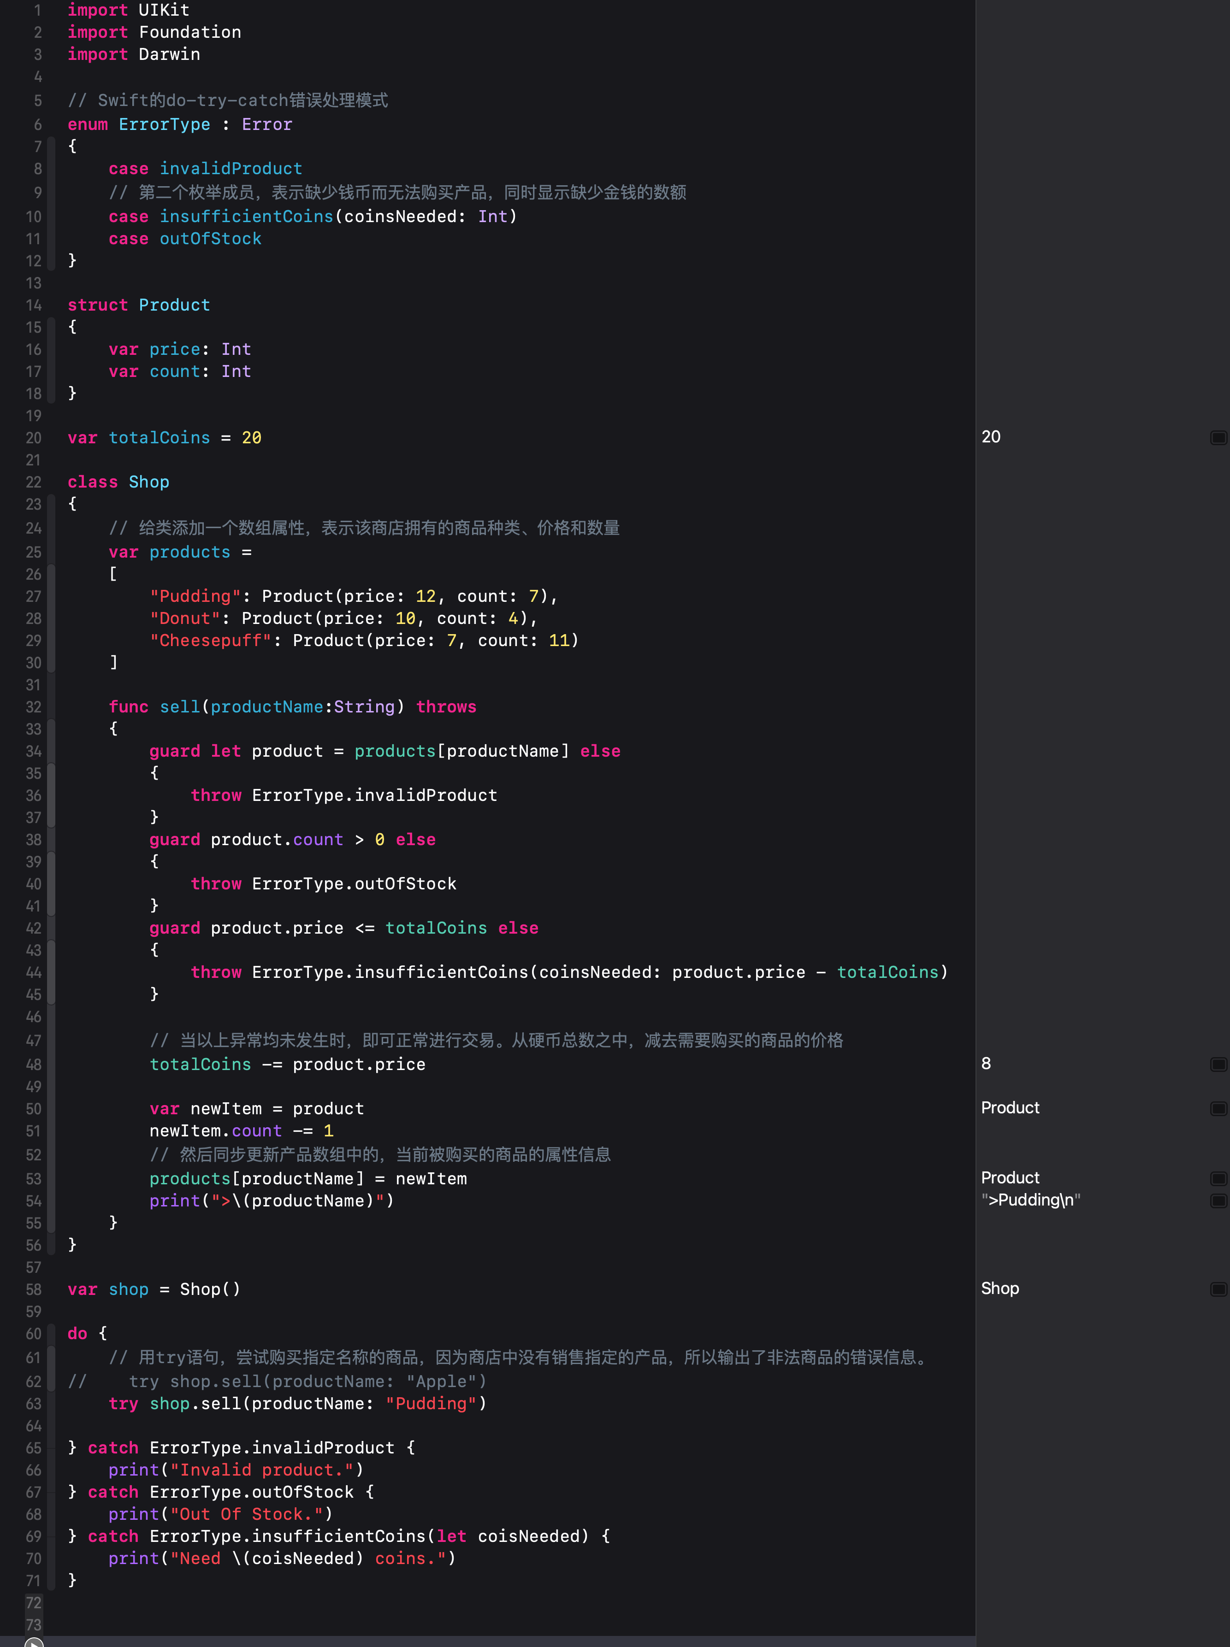Click Shop result text in sidebar
The height and width of the screenshot is (1647, 1230).
click(1000, 1288)
